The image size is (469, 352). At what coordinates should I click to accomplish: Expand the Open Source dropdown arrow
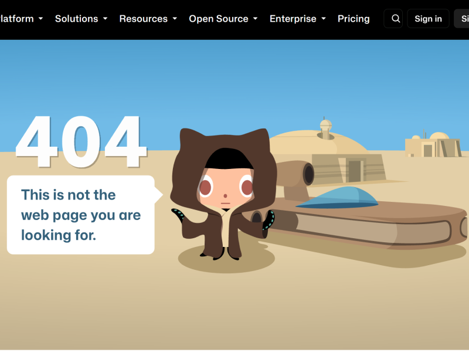click(x=256, y=19)
